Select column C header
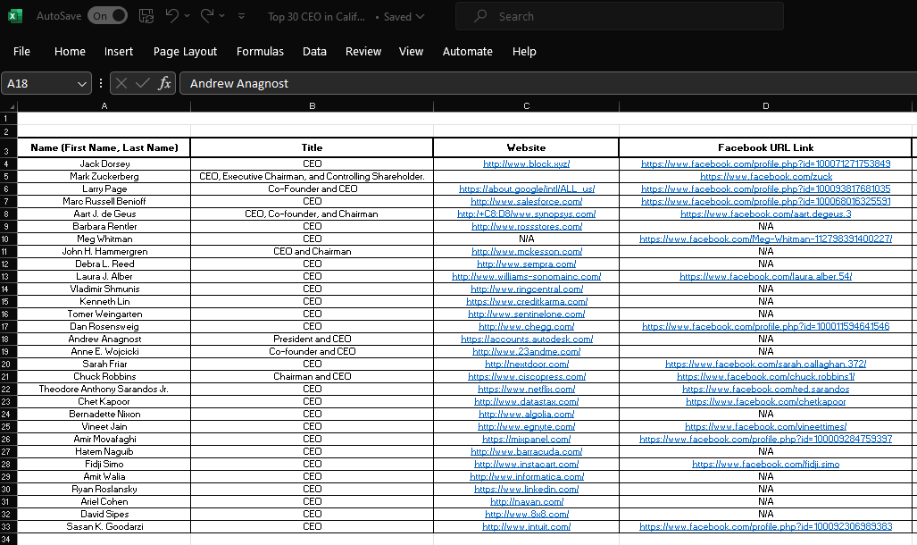 pyautogui.click(x=526, y=106)
